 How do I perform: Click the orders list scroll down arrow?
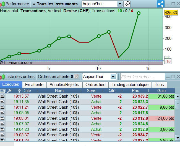coord(178,138)
